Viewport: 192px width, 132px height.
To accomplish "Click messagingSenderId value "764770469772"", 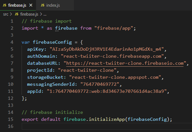I will tap(100, 84).
